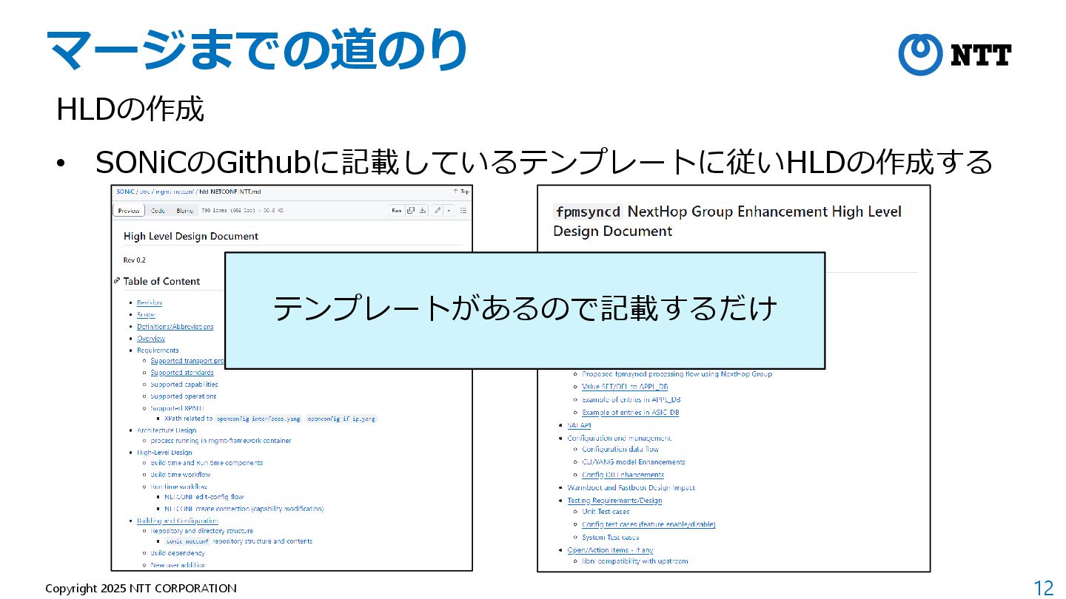Click the NTT logo

(x=955, y=55)
